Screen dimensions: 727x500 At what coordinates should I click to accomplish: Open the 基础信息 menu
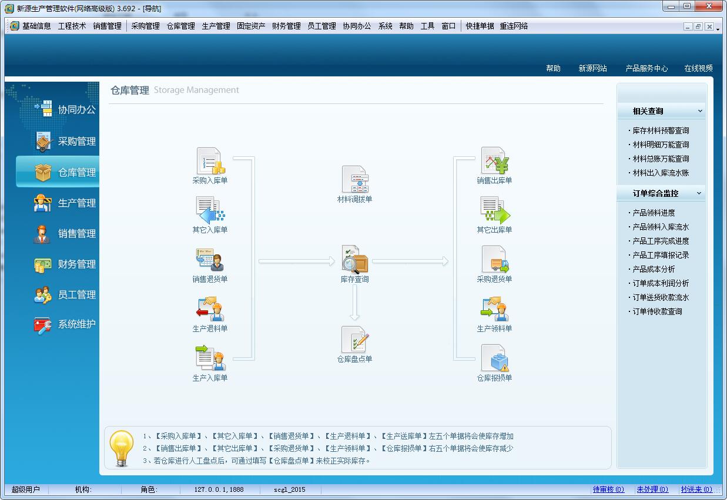[x=36, y=26]
